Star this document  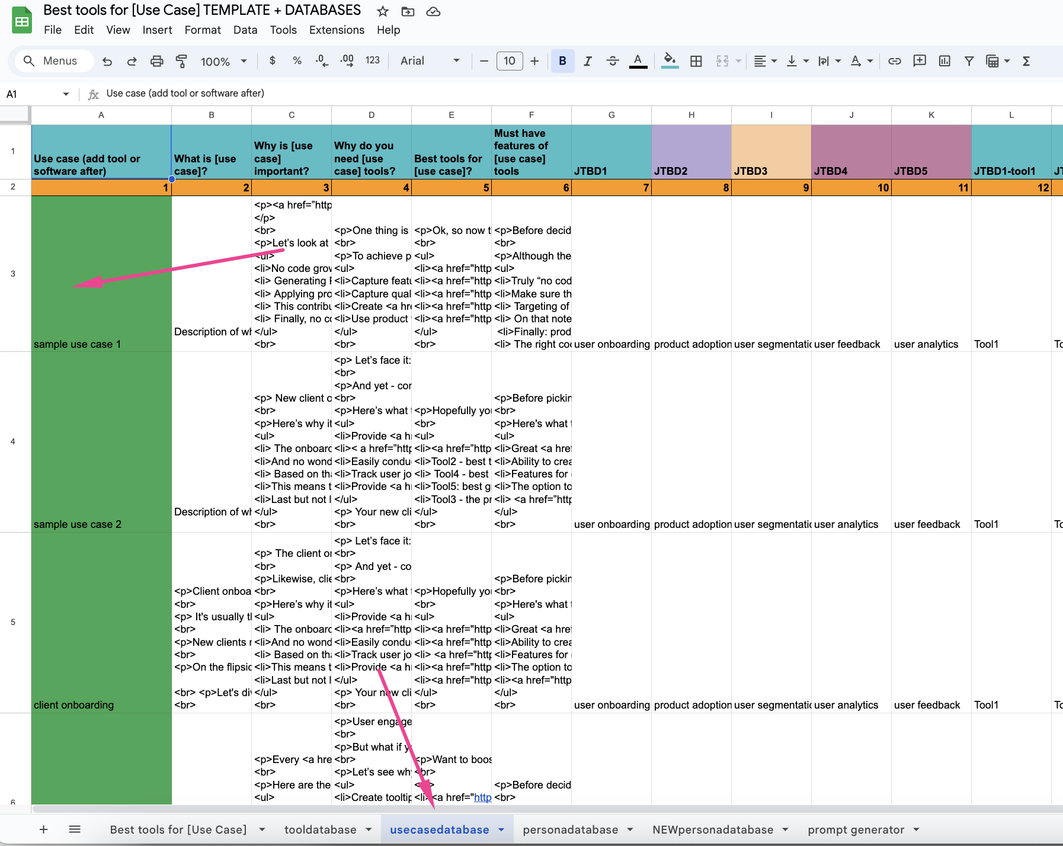[383, 11]
